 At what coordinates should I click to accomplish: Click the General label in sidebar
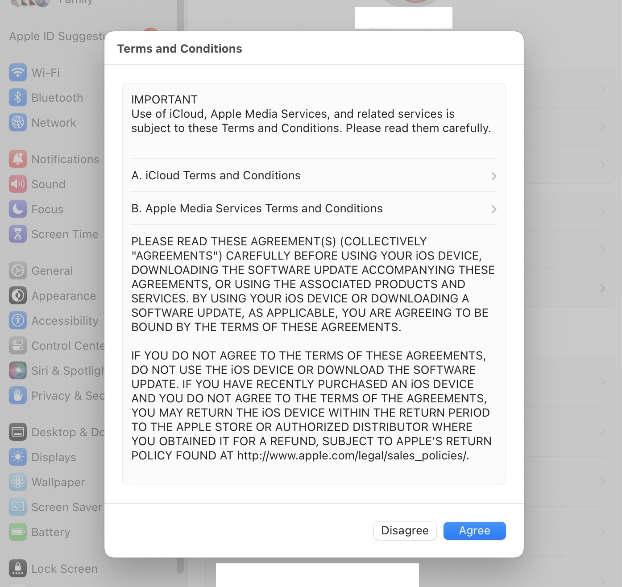(52, 271)
